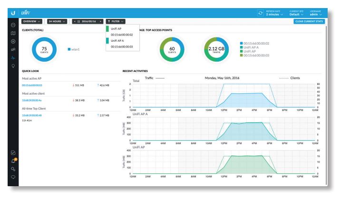Image resolution: width=340 pixels, height=199 pixels.
Task: Click the Most active AP label
Action: (x=32, y=79)
